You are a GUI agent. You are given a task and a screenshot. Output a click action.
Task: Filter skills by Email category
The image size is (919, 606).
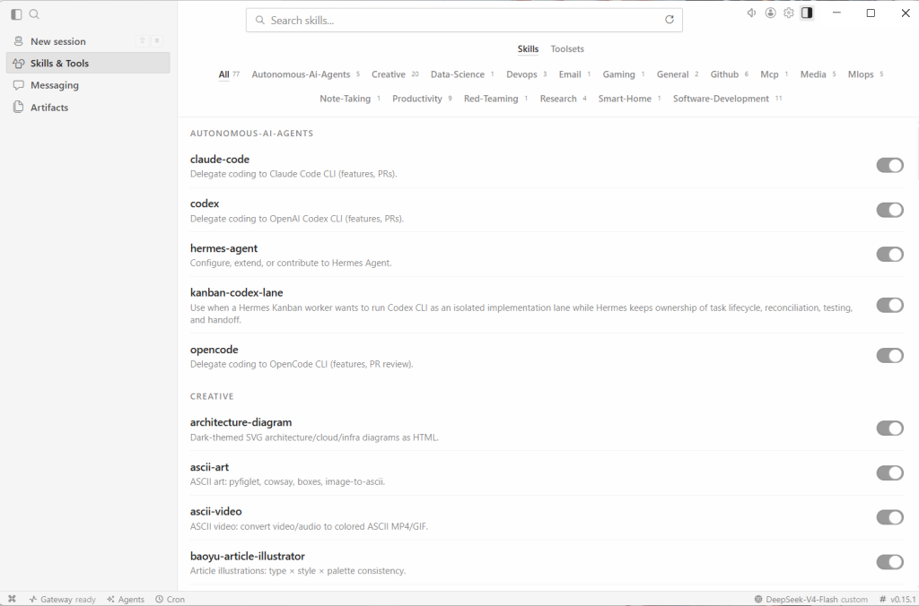click(574, 74)
